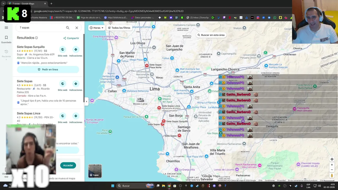Open the Siete Sopas Lince result title
Image resolution: width=338 pixels, height=190 pixels.
(29, 113)
